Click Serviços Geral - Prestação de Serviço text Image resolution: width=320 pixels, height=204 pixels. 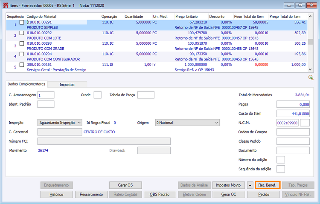56,70
